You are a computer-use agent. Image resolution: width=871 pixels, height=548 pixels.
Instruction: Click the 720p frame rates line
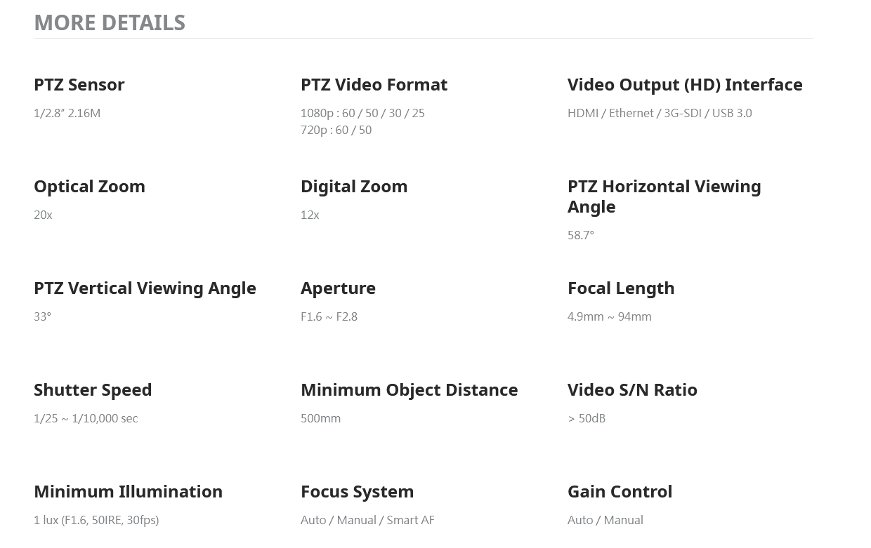tap(336, 130)
